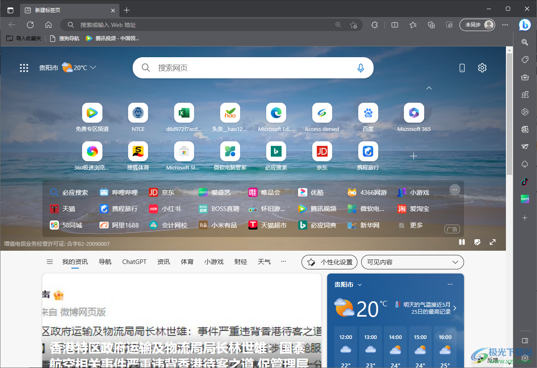Screen dimensions: 537x368
Task: Open the feed hamburger menu
Action: coord(50,262)
